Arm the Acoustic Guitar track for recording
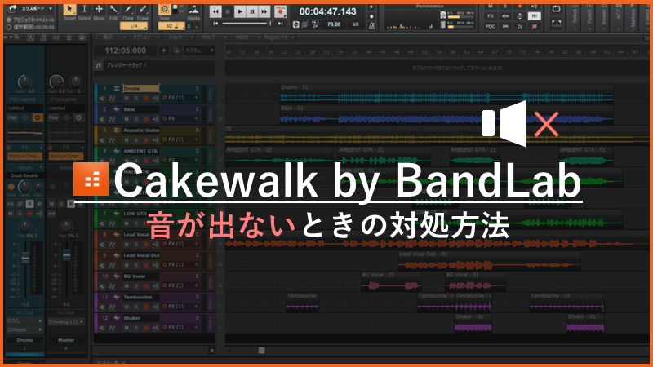The image size is (653, 367). pos(146,140)
